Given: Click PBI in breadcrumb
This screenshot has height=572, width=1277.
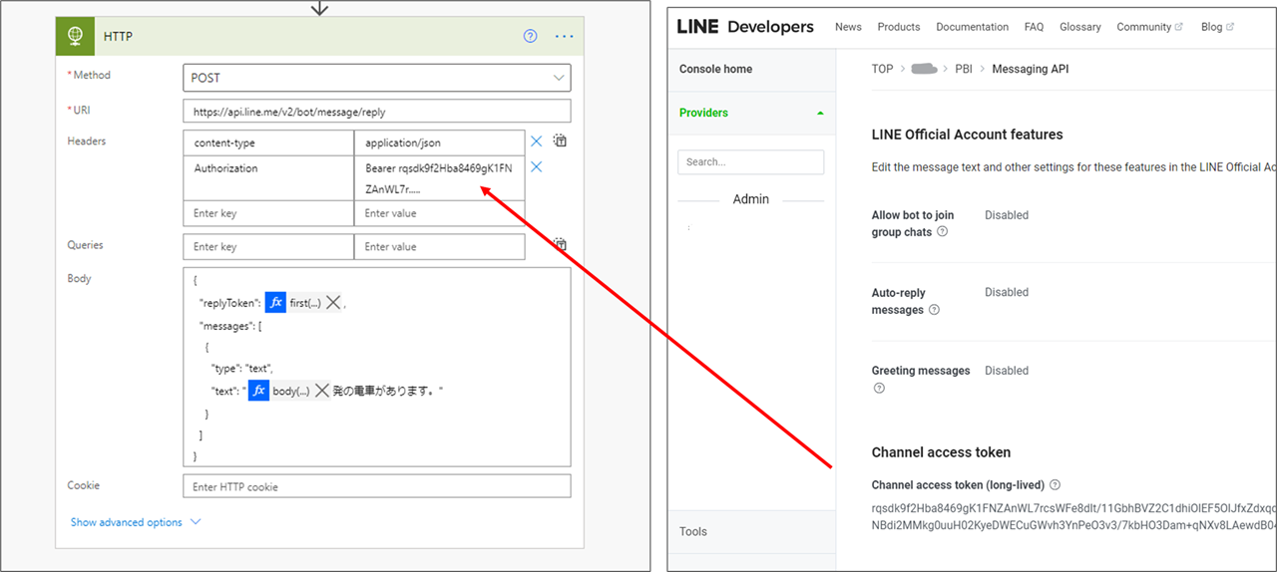Looking at the screenshot, I should tap(964, 69).
